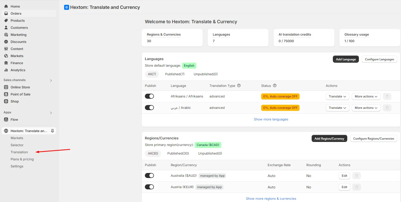The image size is (401, 202).
Task: Open the Translation submenu item
Action: tap(19, 152)
